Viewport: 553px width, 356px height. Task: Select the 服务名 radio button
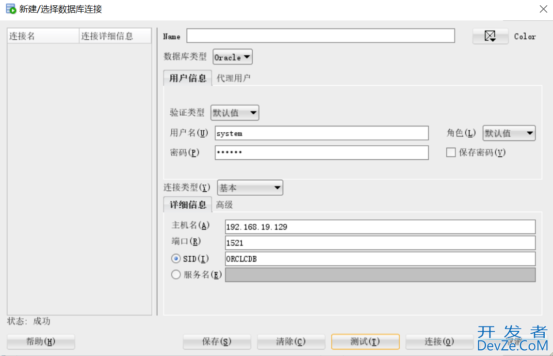coord(176,275)
